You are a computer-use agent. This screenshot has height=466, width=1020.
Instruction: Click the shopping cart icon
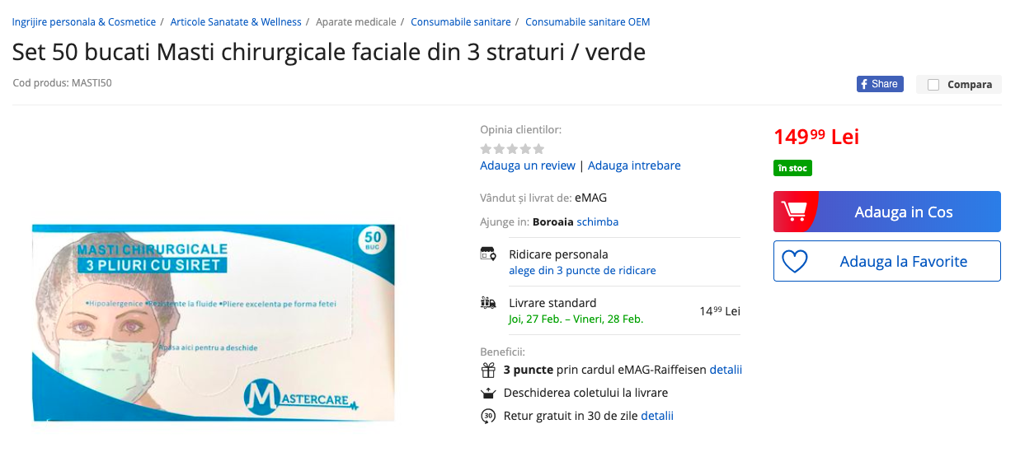pyautogui.click(x=794, y=212)
